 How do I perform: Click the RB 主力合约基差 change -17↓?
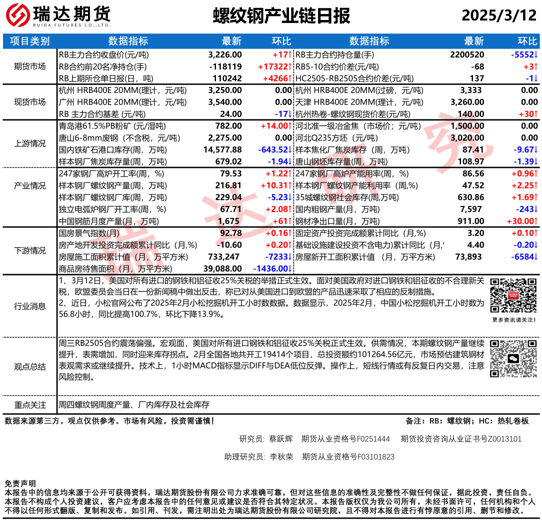283,114
